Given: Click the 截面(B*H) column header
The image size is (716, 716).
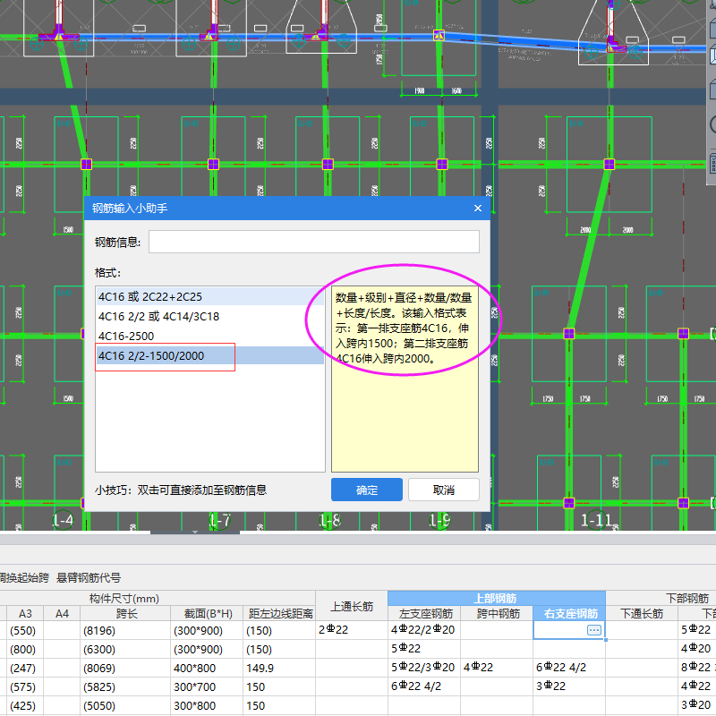Looking at the screenshot, I should click(207, 613).
